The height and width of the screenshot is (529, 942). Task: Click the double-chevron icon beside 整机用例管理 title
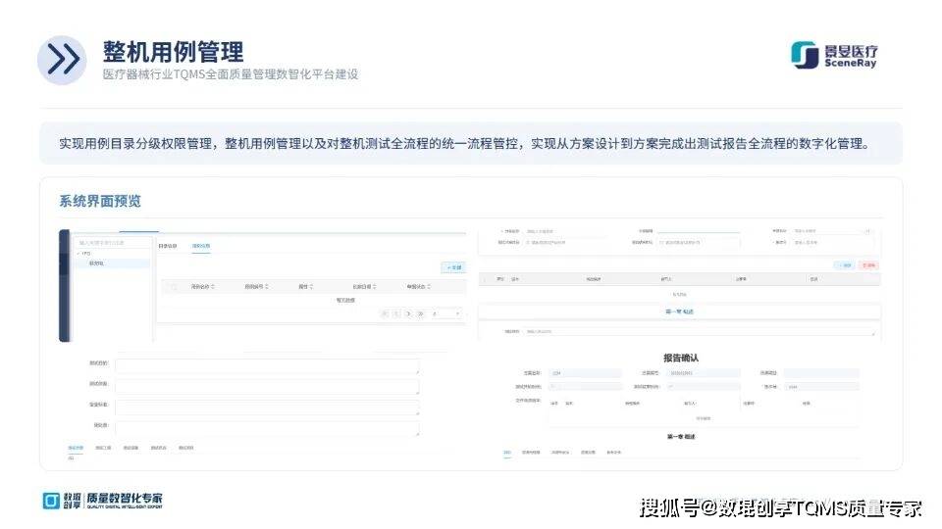pos(62,60)
